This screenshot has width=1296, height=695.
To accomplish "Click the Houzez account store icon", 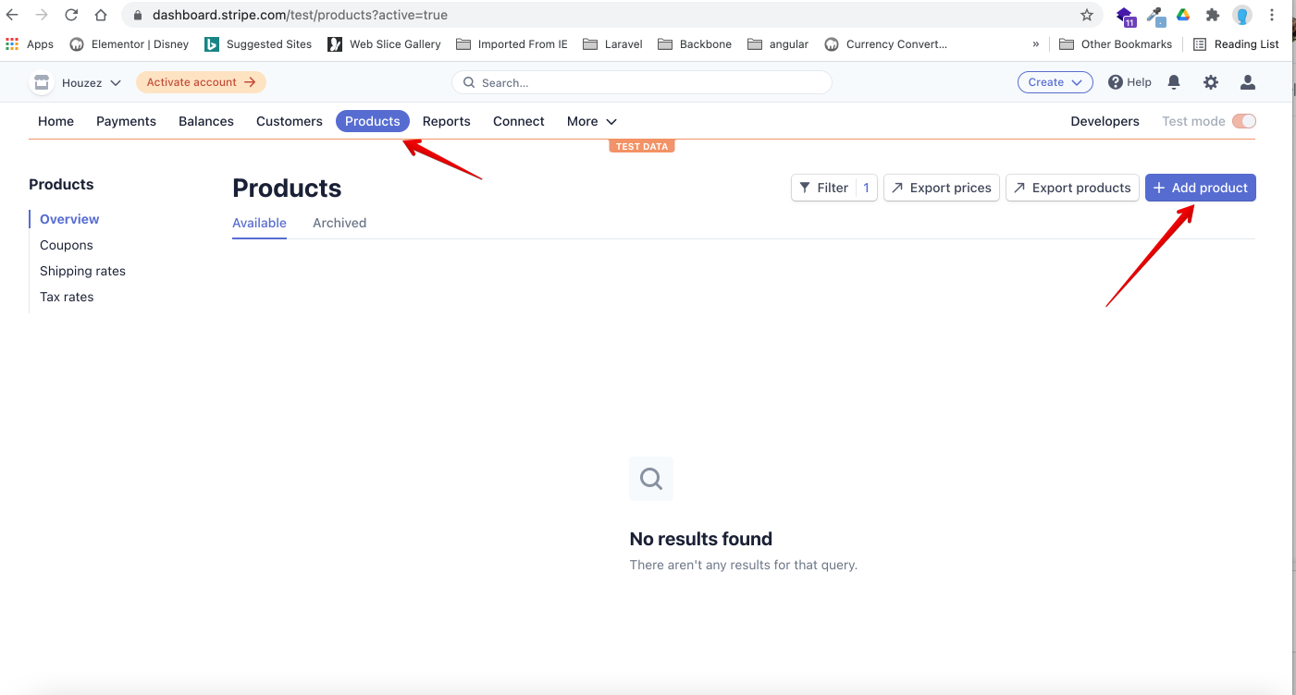I will pos(42,82).
